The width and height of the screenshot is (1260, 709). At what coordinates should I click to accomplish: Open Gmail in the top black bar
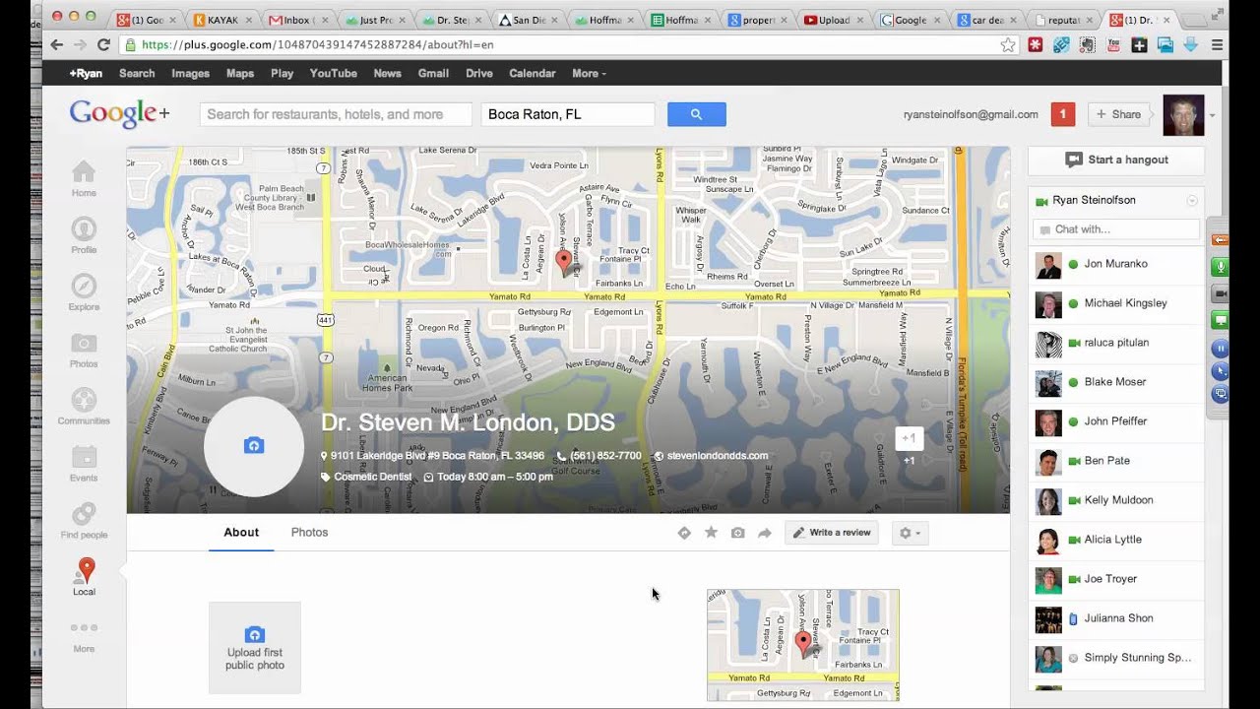click(x=433, y=73)
